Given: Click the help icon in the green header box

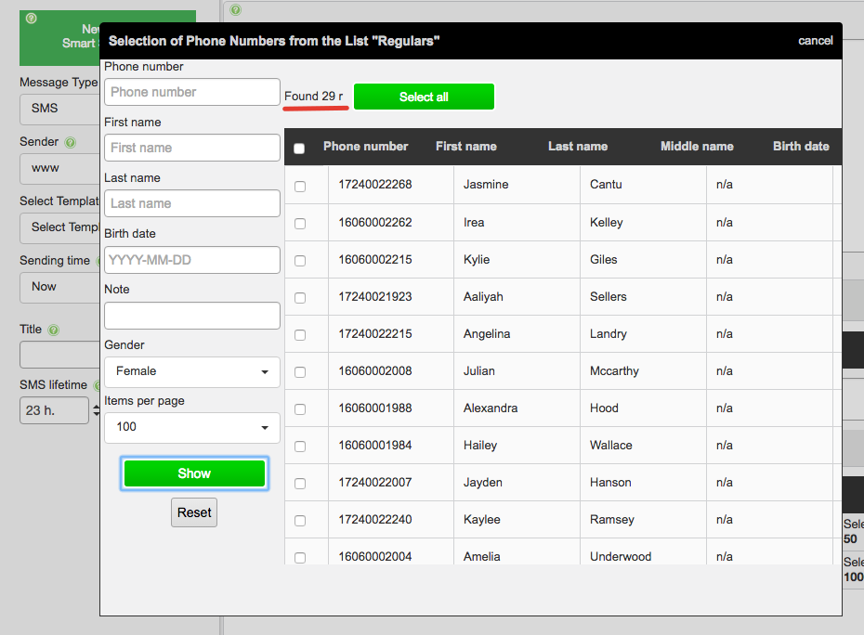Looking at the screenshot, I should pyautogui.click(x=32, y=19).
